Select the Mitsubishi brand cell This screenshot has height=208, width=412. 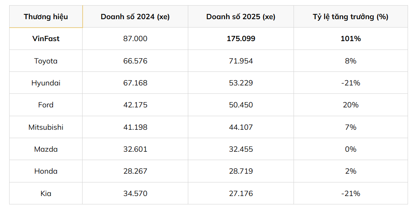pos(46,127)
